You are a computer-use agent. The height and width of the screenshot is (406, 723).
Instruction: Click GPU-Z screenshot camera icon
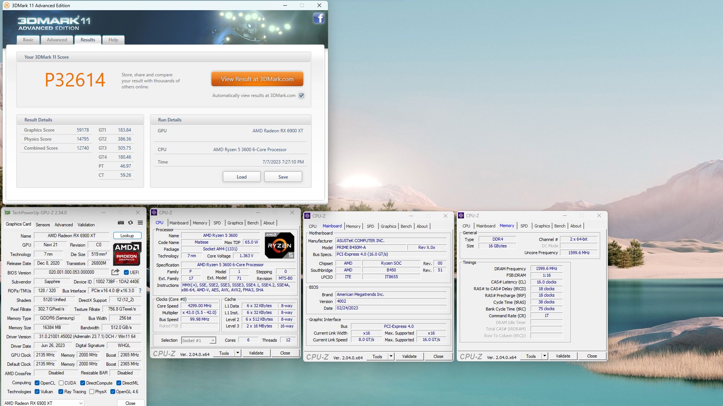coord(120,223)
